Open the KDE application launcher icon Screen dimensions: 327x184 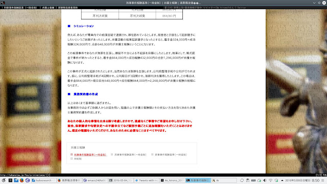pos(4,180)
